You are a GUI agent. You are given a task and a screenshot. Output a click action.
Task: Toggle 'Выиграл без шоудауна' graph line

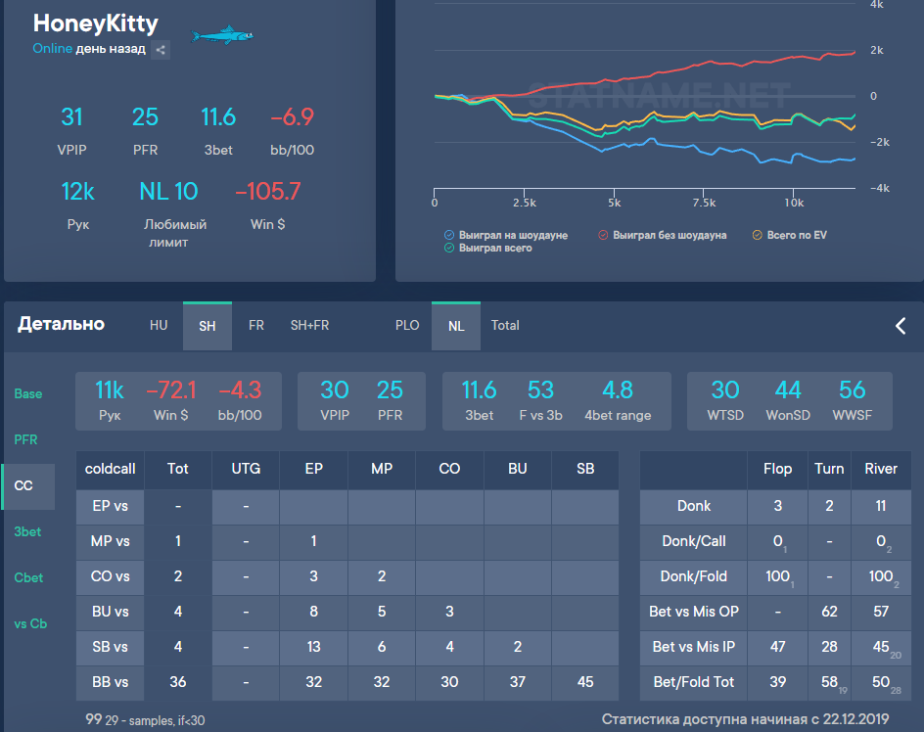(x=603, y=235)
